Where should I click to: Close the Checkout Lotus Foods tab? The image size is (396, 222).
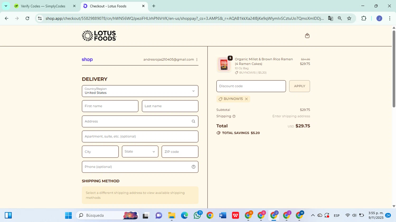(x=143, y=6)
